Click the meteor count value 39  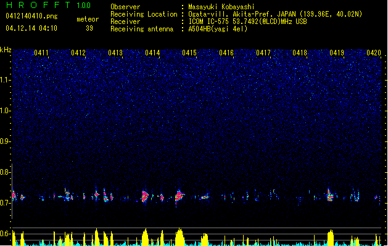tap(89, 28)
